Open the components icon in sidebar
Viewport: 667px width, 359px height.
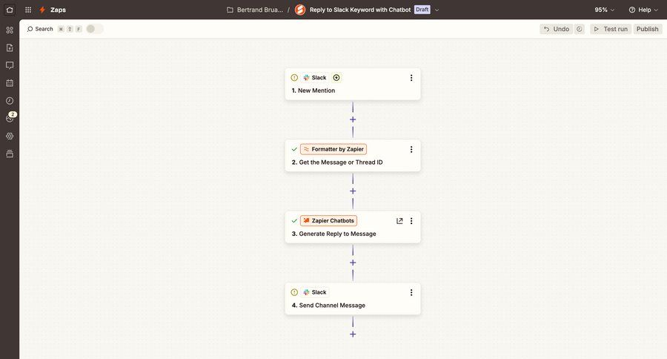click(x=10, y=30)
